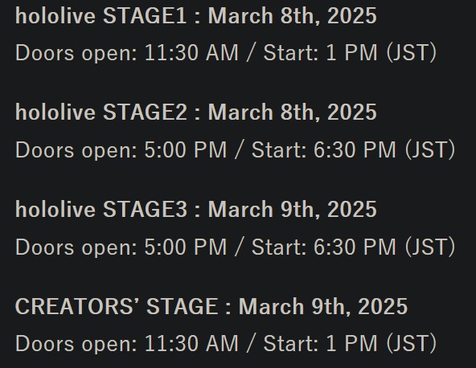Viewport: 476px width, 368px height.
Task: Click the CREATORS' STAGE heading text
Action: click(x=117, y=306)
